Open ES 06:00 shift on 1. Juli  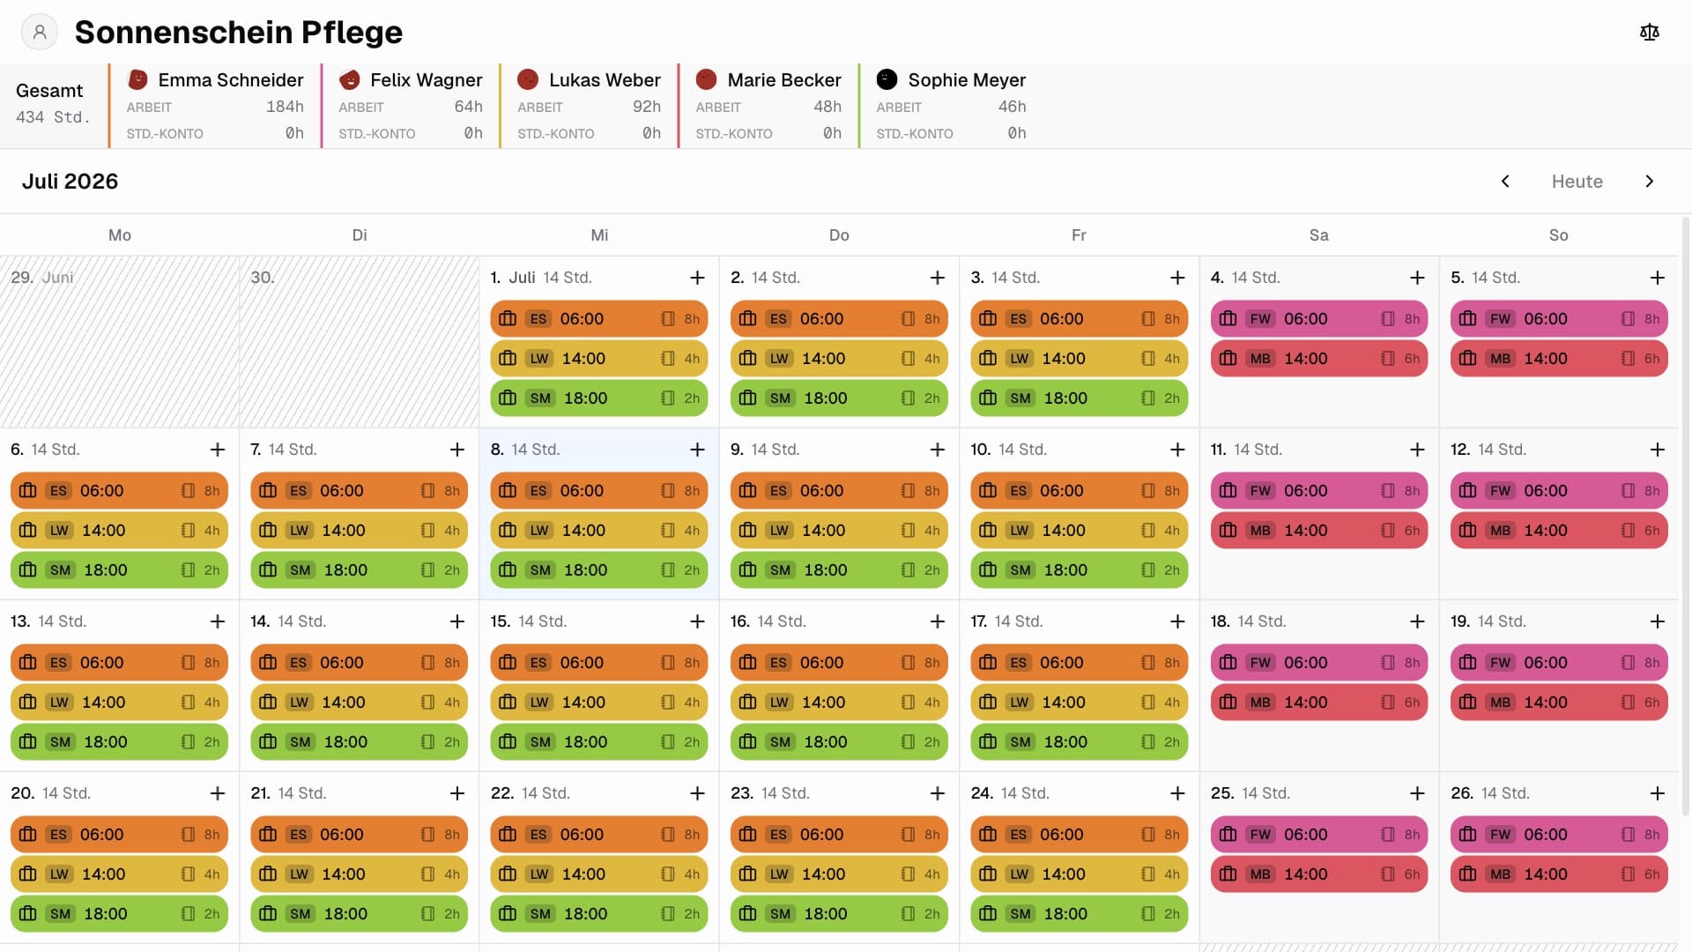(599, 318)
